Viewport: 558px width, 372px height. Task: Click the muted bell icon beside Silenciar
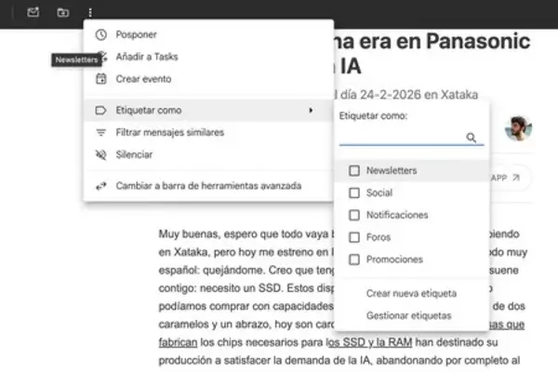pos(101,154)
